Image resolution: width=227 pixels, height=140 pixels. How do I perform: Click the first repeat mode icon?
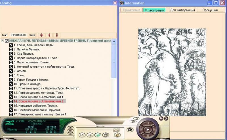pos(82,135)
